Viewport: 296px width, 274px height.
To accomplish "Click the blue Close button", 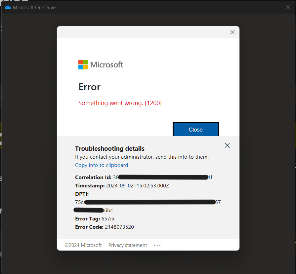I will pos(195,129).
